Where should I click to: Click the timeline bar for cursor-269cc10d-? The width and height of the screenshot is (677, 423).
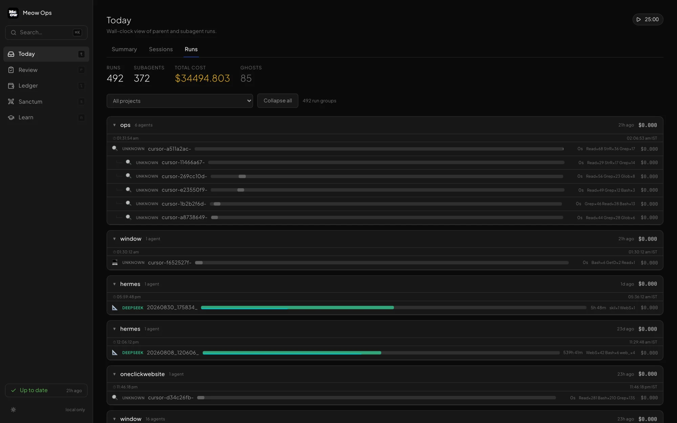click(x=387, y=176)
